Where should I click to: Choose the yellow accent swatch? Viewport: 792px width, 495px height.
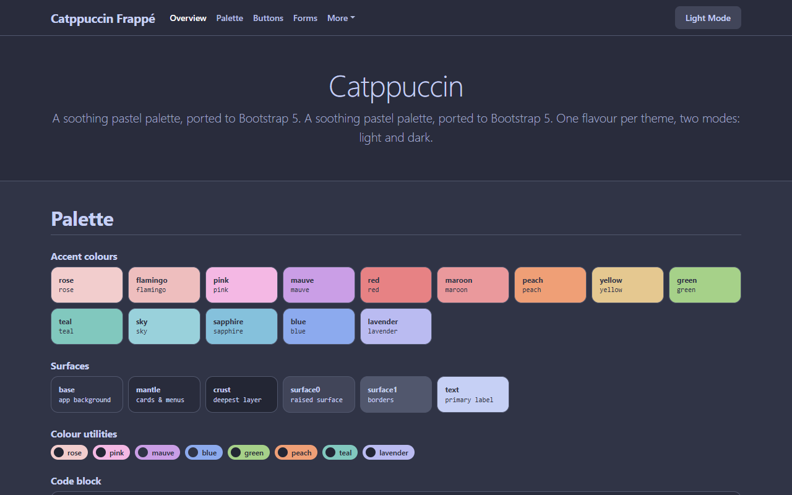(628, 285)
